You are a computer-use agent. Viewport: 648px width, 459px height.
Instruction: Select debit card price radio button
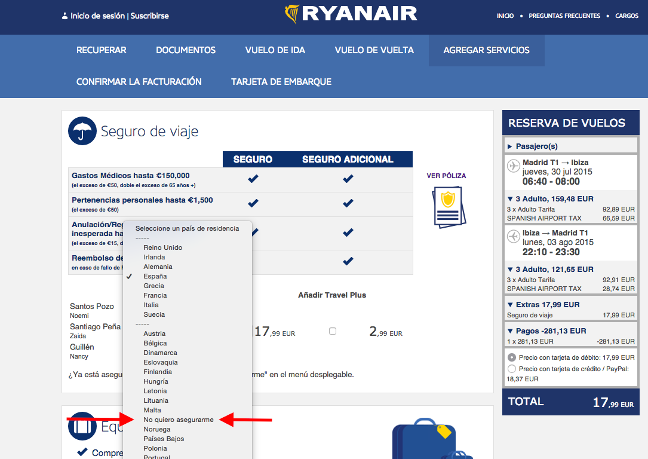tap(512, 357)
